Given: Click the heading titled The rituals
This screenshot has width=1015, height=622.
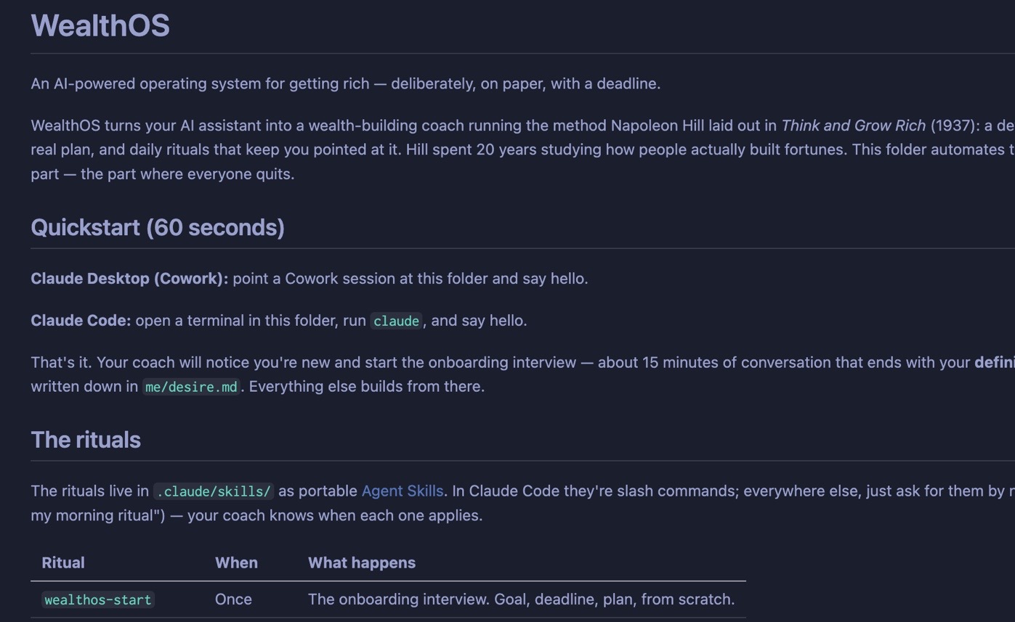Looking at the screenshot, I should [x=86, y=440].
